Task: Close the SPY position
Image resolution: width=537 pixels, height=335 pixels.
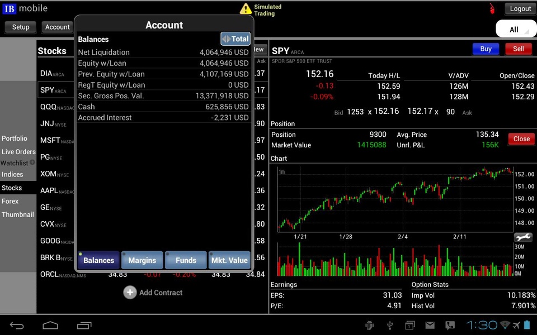Action: pyautogui.click(x=521, y=139)
